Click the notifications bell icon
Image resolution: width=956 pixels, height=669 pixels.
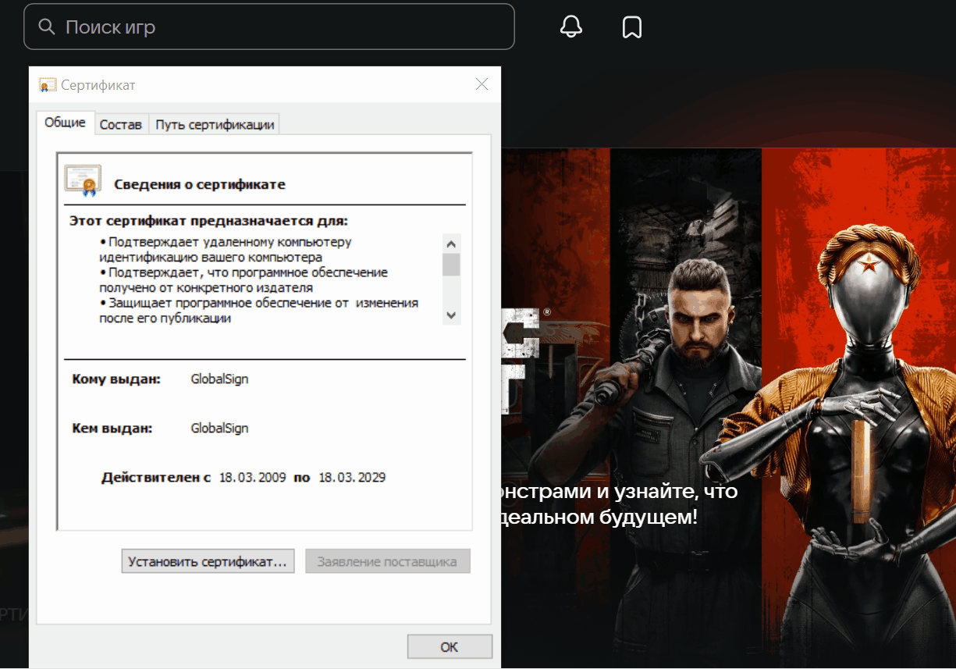pyautogui.click(x=571, y=27)
